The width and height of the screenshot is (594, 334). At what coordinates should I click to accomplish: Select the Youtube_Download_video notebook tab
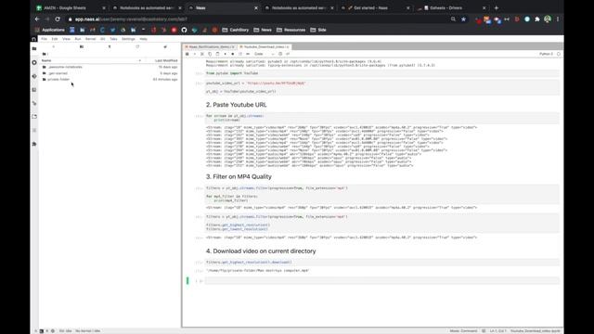tap(264, 47)
